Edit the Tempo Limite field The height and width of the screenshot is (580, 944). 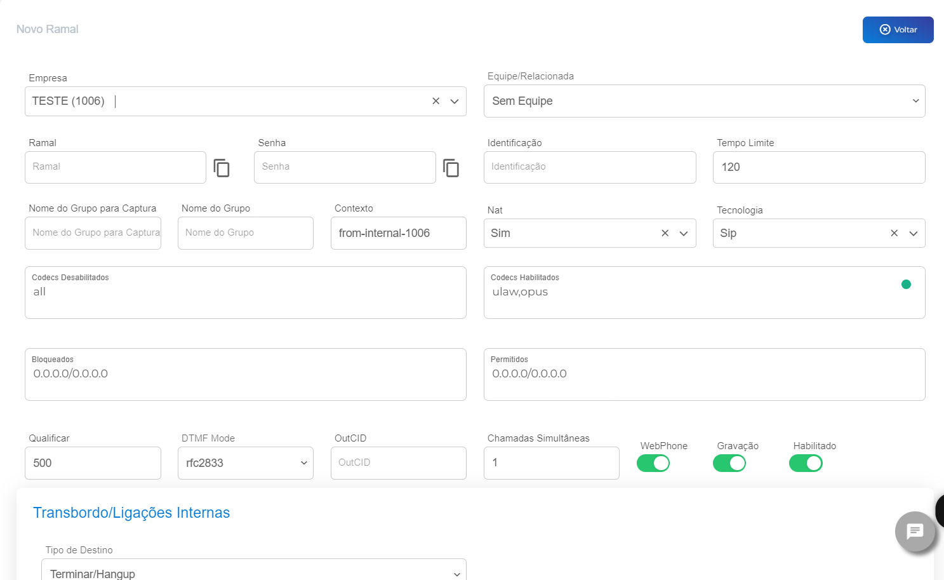[819, 167]
